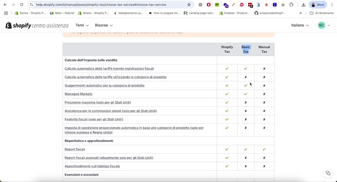Open the Work profile menu
Screen dimensions: 337x182
click(x=318, y=5)
